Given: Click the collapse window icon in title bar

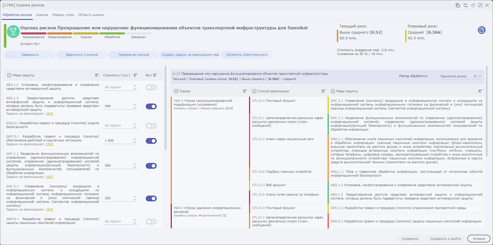Looking at the screenshot, I should coord(480,5).
